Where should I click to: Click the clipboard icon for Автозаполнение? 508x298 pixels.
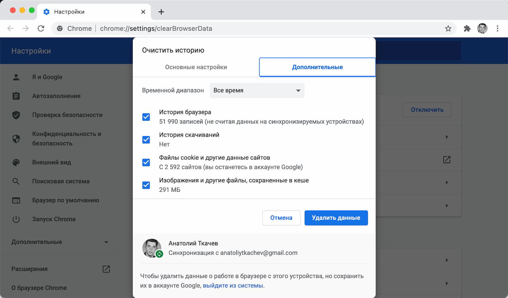(16, 96)
